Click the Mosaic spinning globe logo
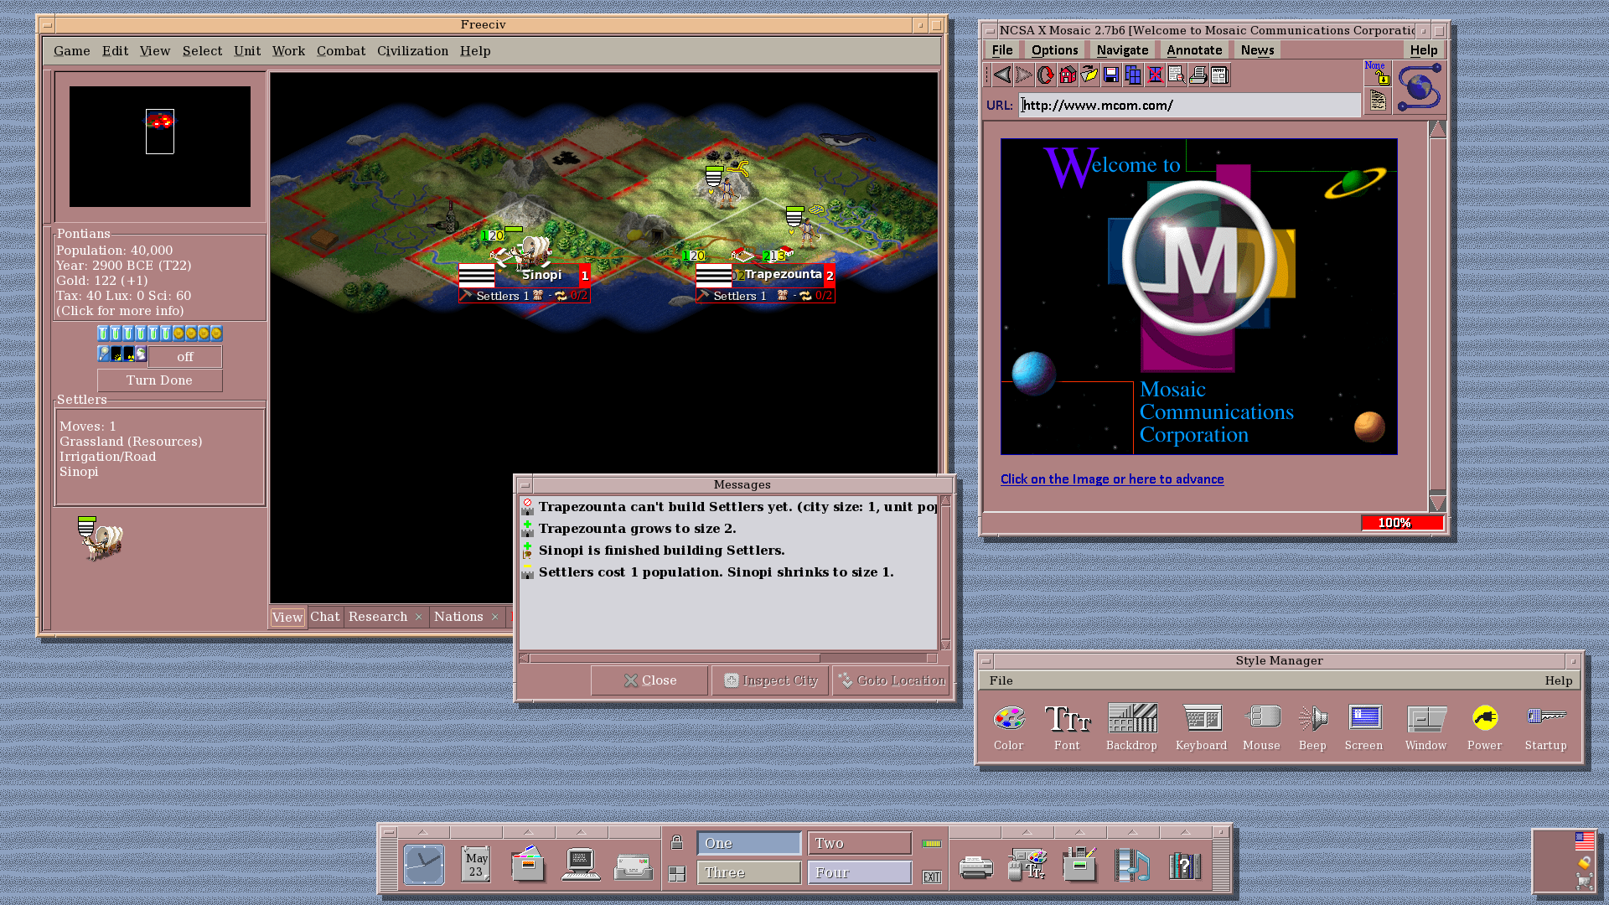 tap(1419, 87)
